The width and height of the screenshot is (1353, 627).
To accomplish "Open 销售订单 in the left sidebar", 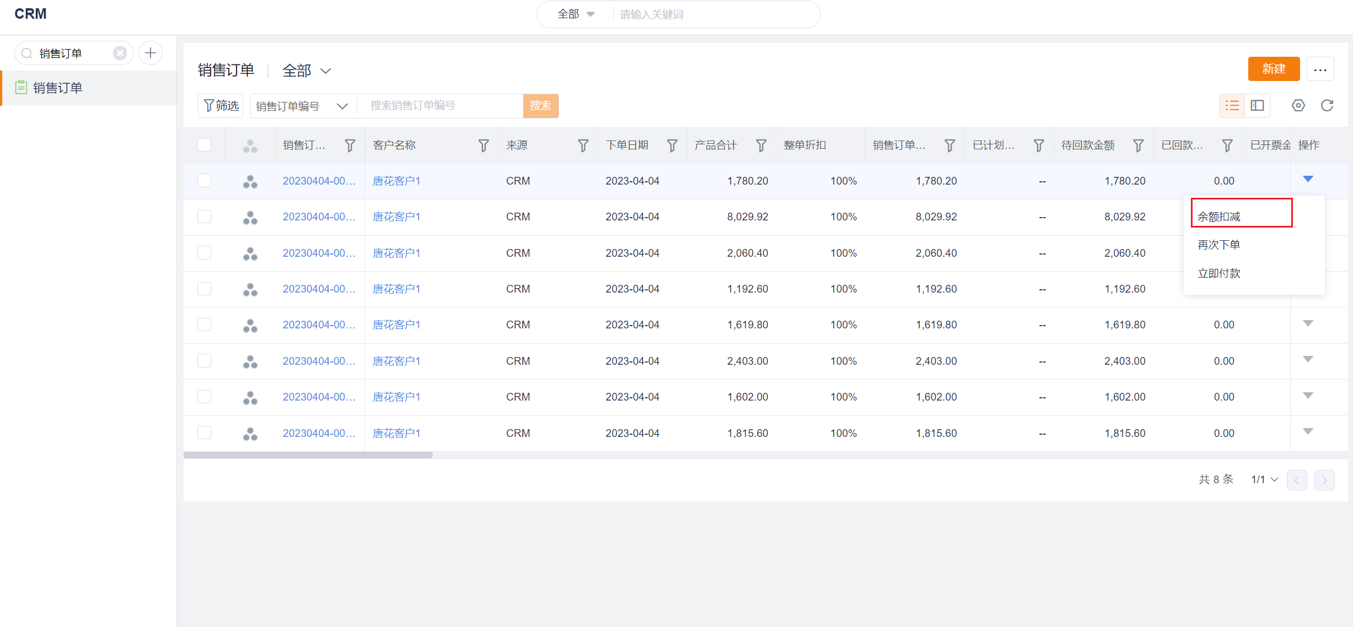I will (88, 88).
